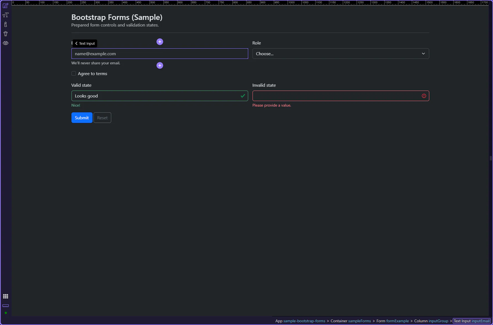
Task: Select Column inputGroup in breadcrumb
Action: 431,321
